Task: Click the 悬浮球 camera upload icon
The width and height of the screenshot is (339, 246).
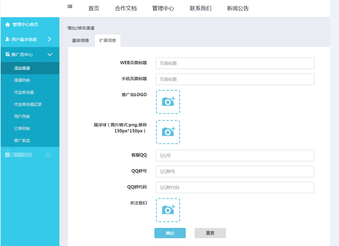Action: 168,132
